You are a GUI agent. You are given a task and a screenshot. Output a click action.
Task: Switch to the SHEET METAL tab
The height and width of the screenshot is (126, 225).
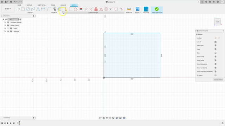41,5
